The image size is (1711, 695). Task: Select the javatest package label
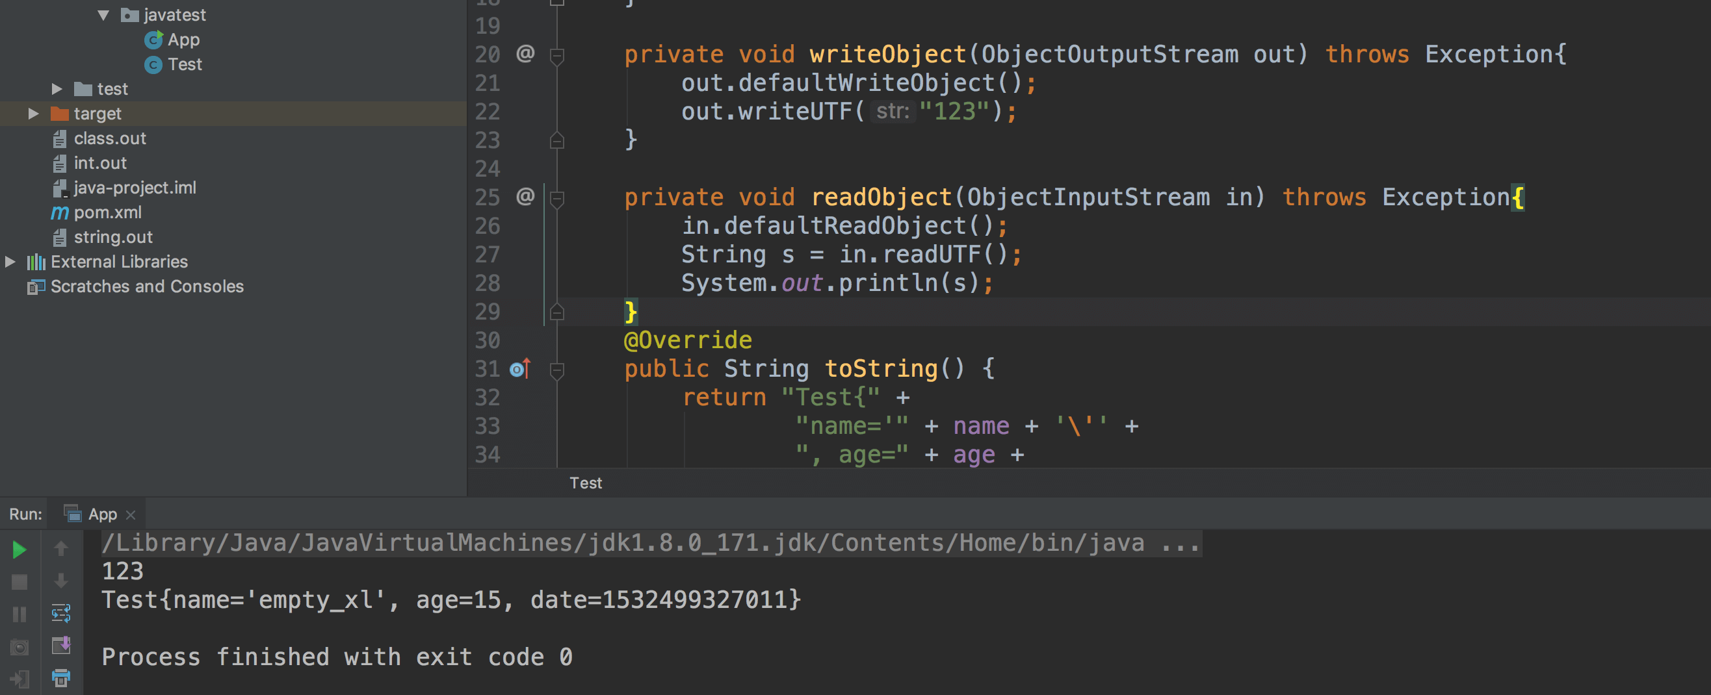point(175,14)
